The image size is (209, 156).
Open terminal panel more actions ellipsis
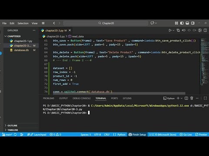pyautogui.click(x=197, y=98)
